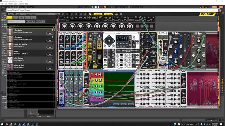Undo the last Voltage Modular action
225x126 pixels.
click(x=63, y=14)
